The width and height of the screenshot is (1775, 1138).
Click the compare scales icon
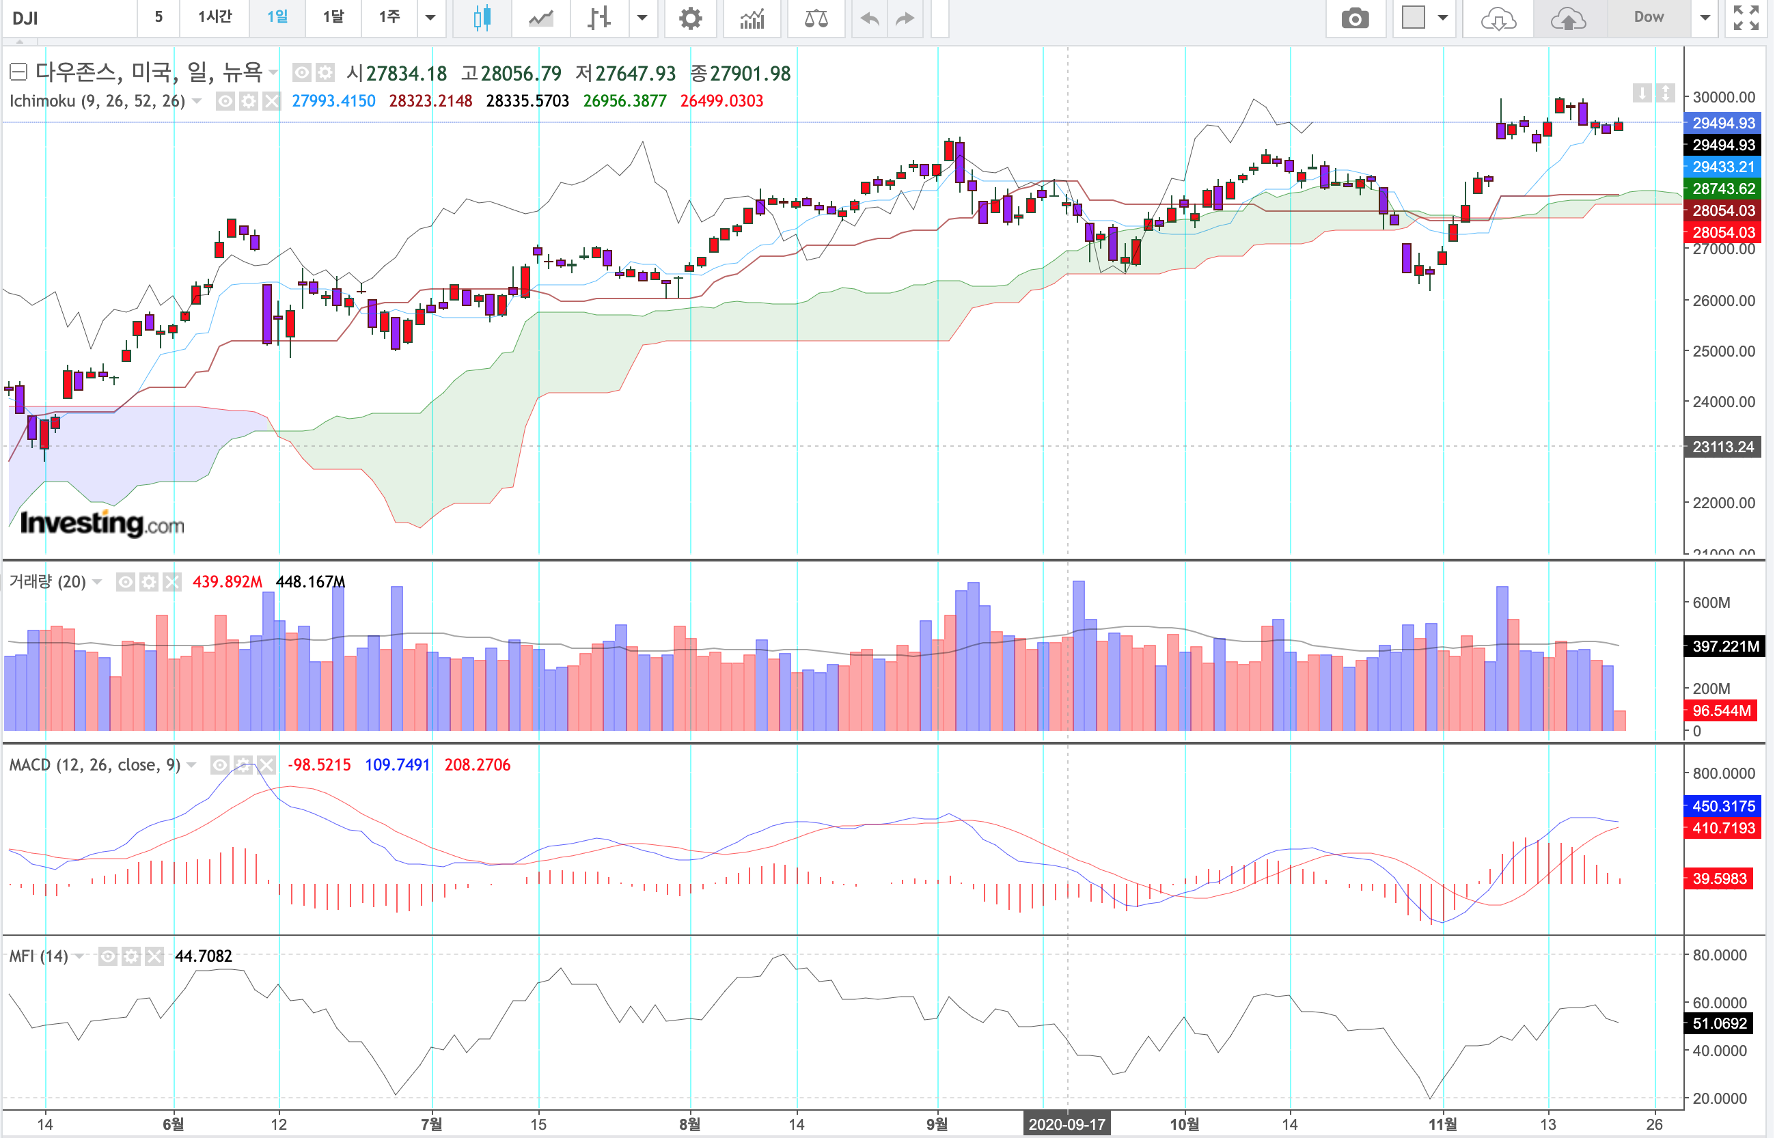816,18
